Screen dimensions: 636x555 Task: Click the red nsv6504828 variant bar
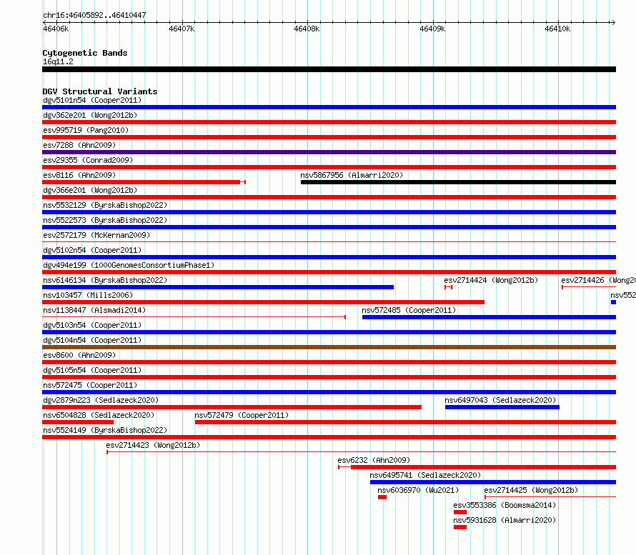pyautogui.click(x=78, y=422)
